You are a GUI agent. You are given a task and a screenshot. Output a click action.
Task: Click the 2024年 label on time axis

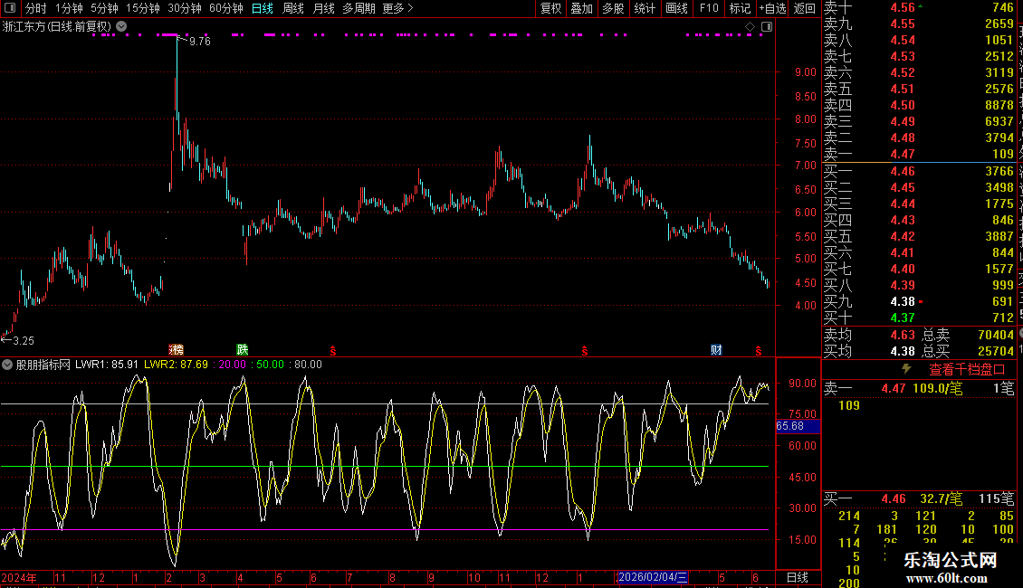click(19, 577)
